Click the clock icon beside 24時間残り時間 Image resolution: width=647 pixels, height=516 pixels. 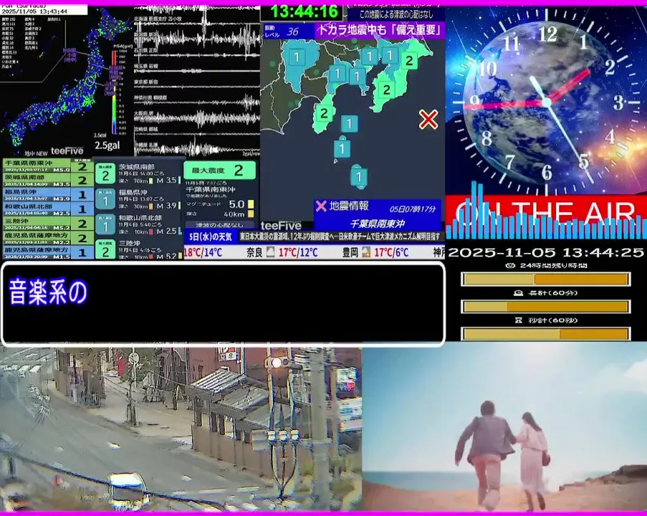click(510, 265)
